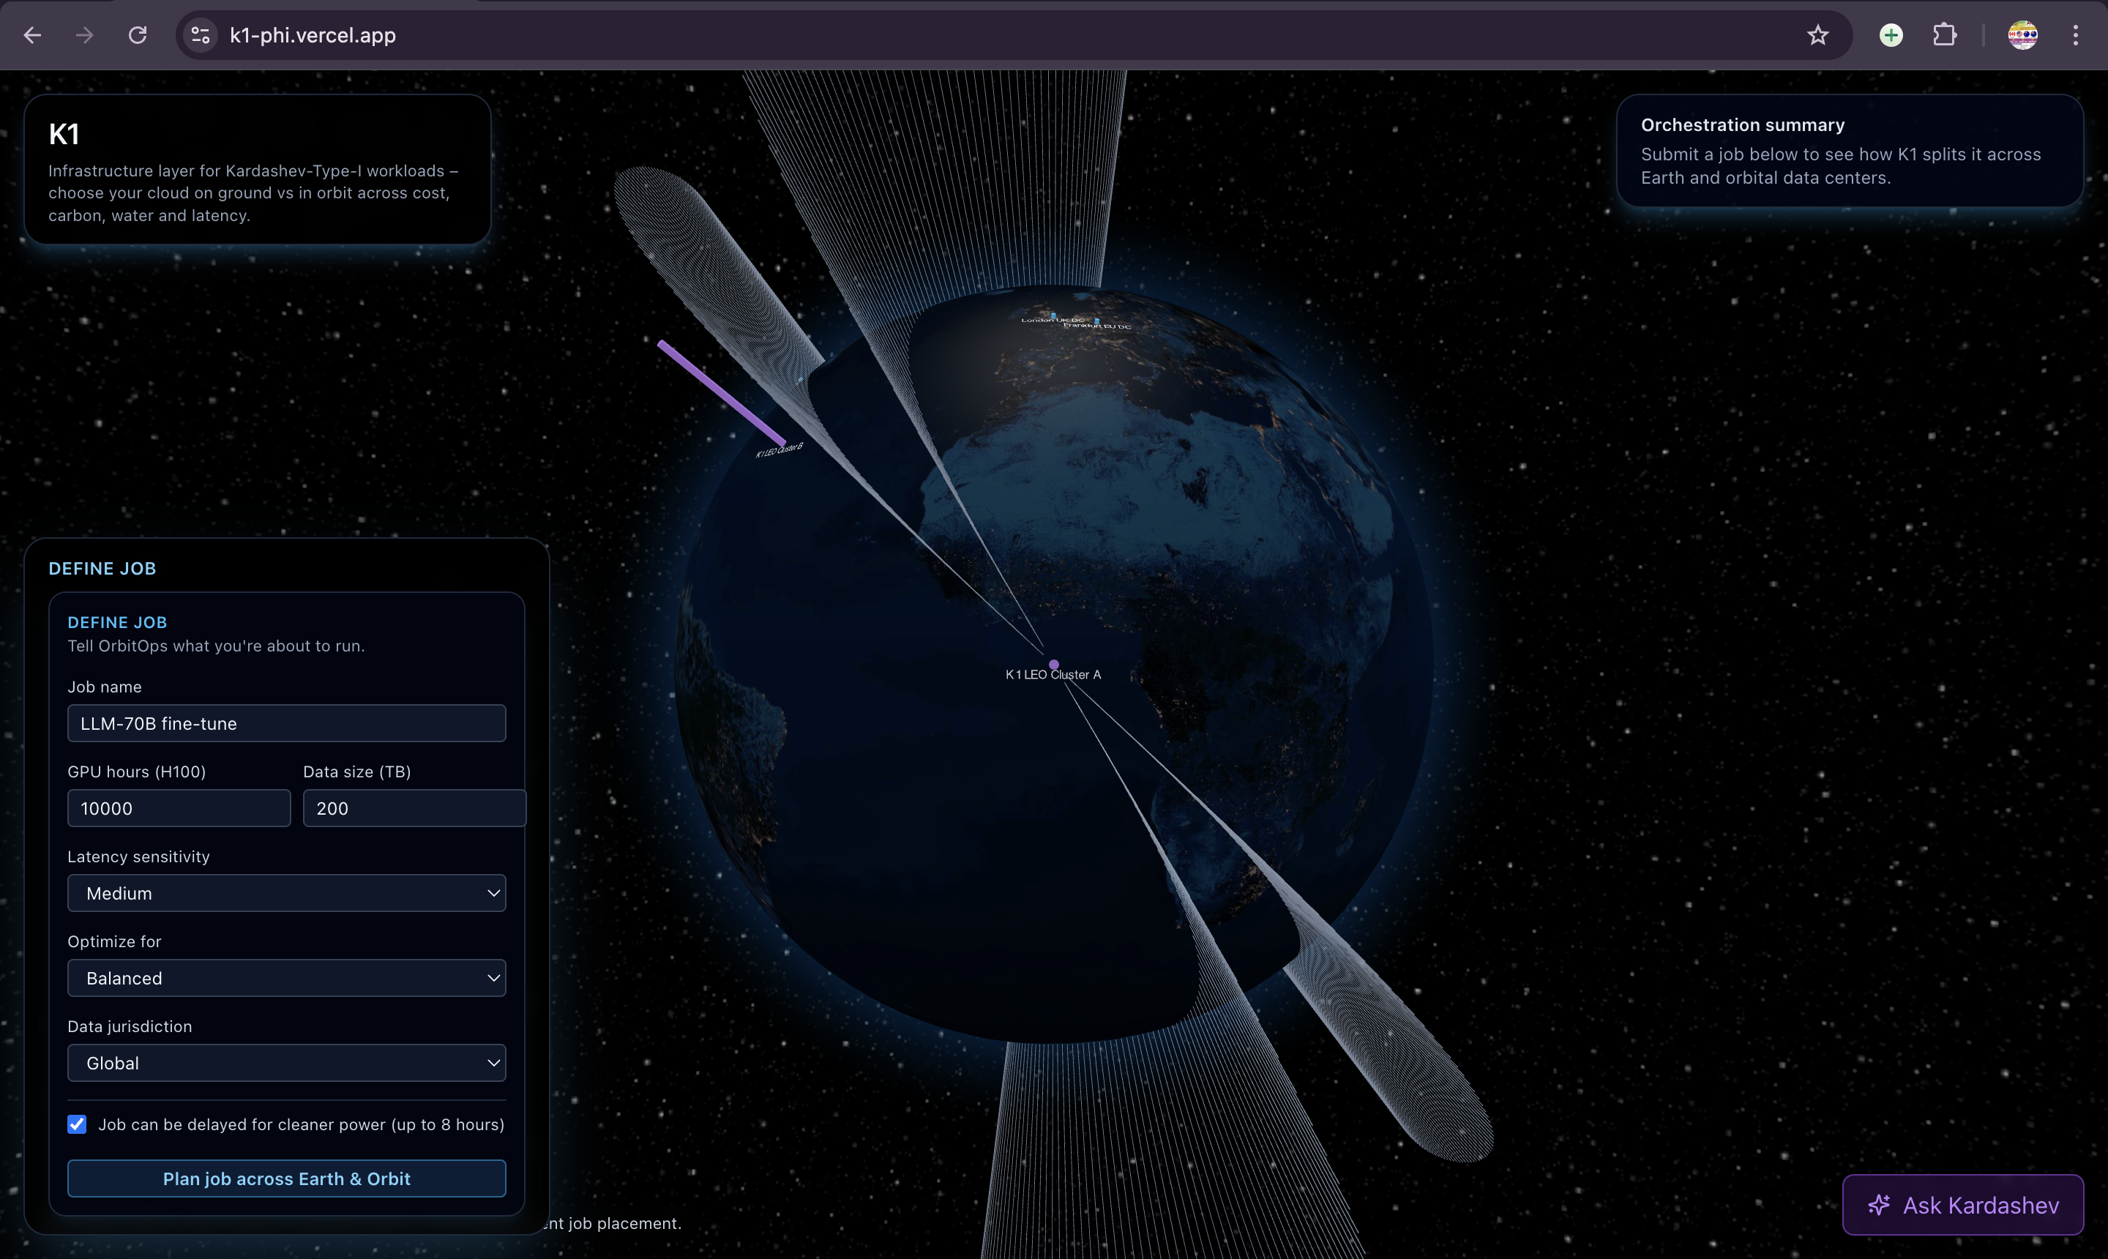The width and height of the screenshot is (2108, 1259).
Task: Bookmark this page with star icon
Action: coord(1817,35)
